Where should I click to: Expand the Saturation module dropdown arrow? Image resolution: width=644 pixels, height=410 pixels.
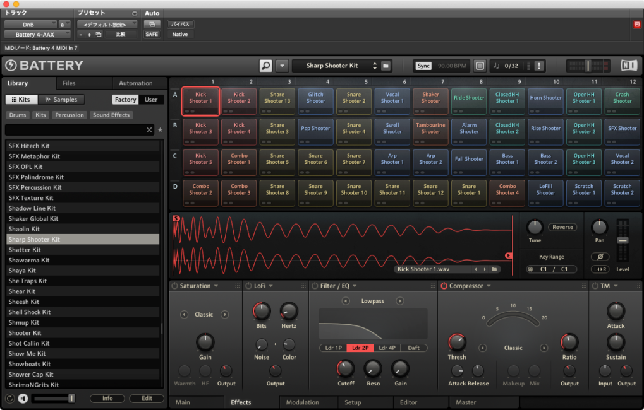(216, 286)
